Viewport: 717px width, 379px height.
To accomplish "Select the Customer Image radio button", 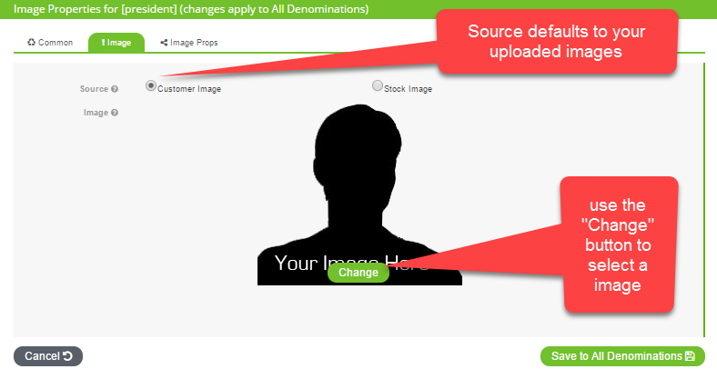I will pyautogui.click(x=150, y=85).
